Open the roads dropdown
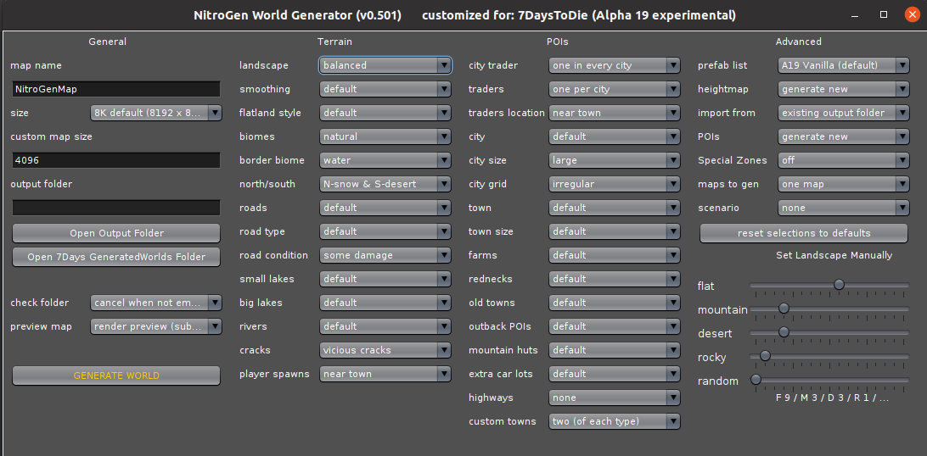Viewport: 927px width, 456px height. (385, 208)
